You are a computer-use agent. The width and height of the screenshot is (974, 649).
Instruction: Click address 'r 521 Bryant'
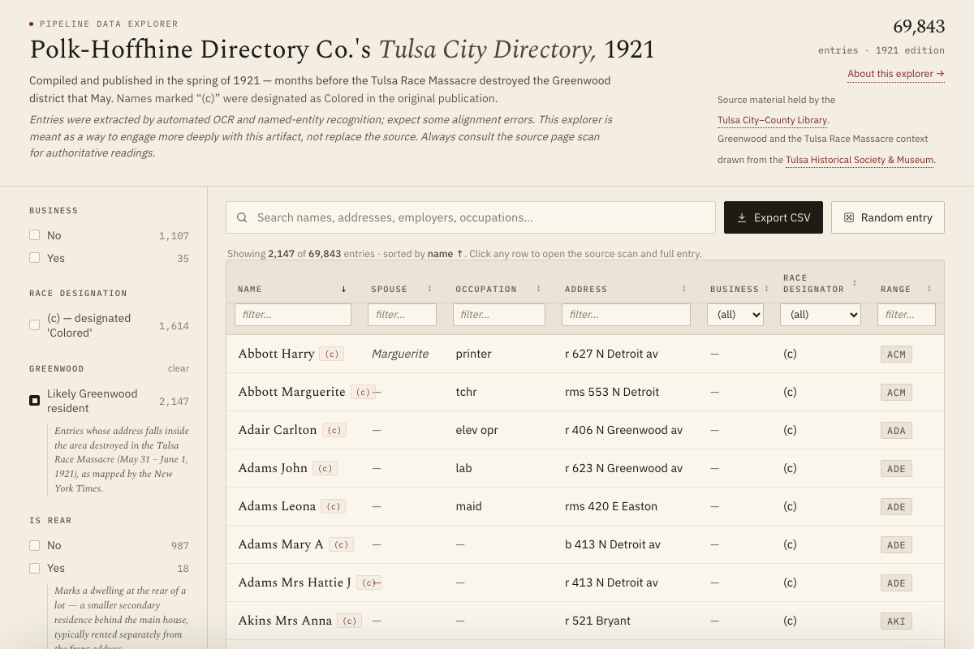[x=597, y=621]
